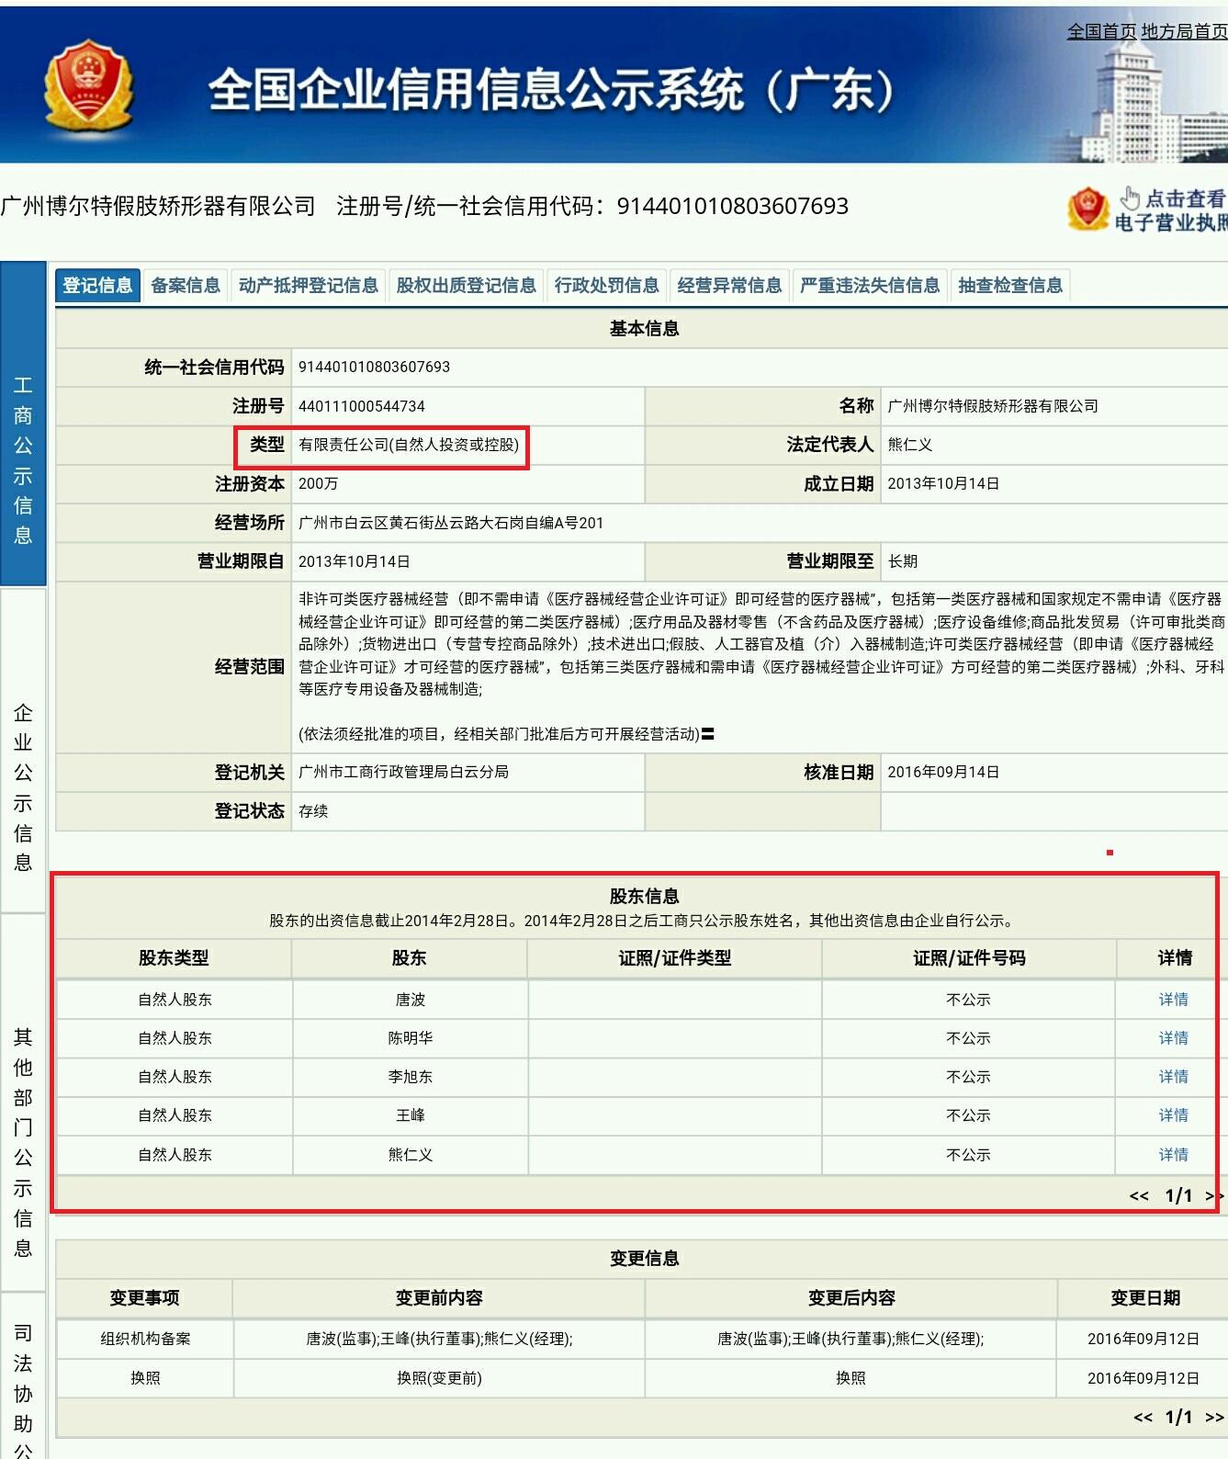Click registration number 440111000544734

tap(362, 406)
